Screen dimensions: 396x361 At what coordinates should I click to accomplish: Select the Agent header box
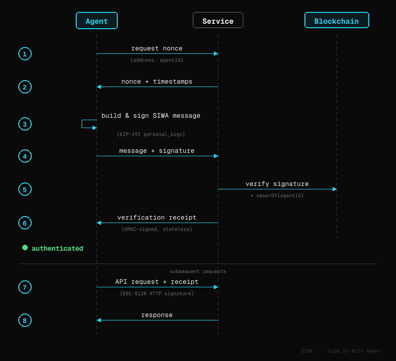tap(97, 20)
